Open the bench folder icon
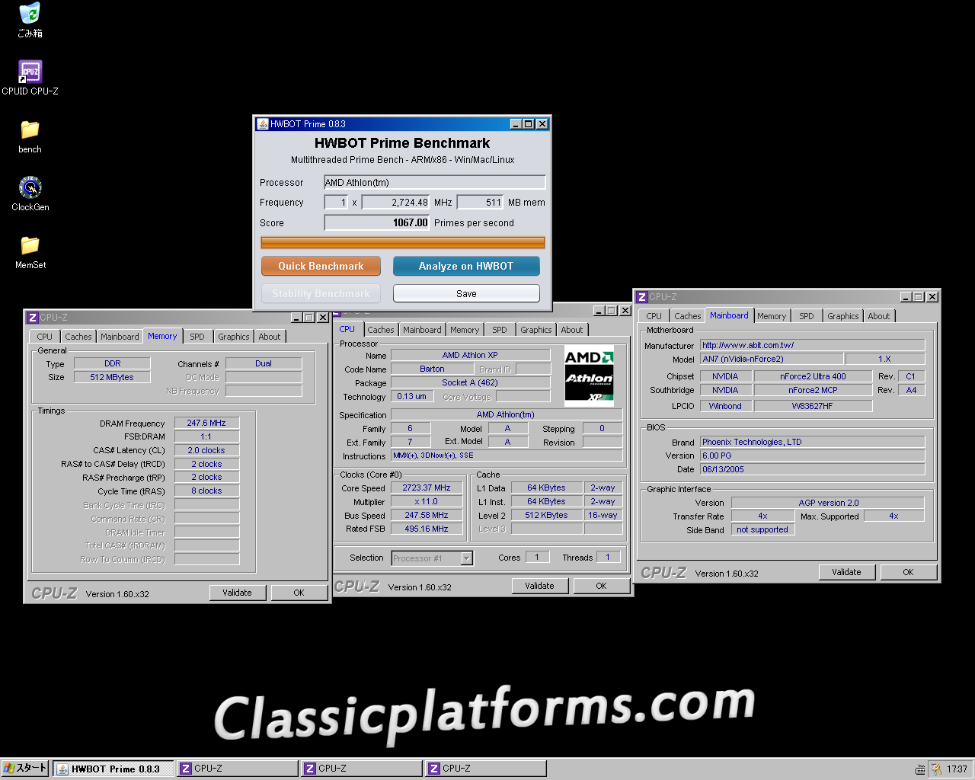 click(30, 136)
